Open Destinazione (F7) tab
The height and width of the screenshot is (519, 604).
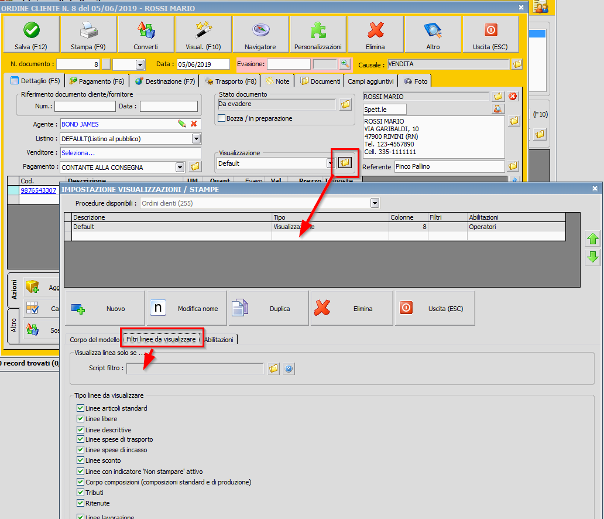(x=165, y=81)
